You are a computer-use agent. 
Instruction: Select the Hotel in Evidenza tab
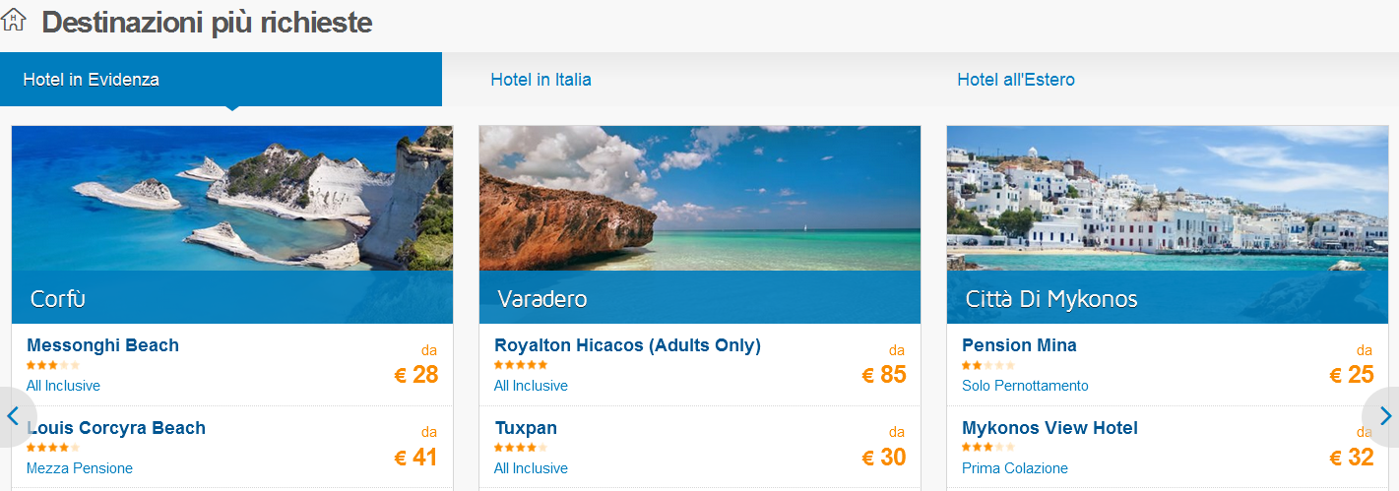click(x=92, y=80)
